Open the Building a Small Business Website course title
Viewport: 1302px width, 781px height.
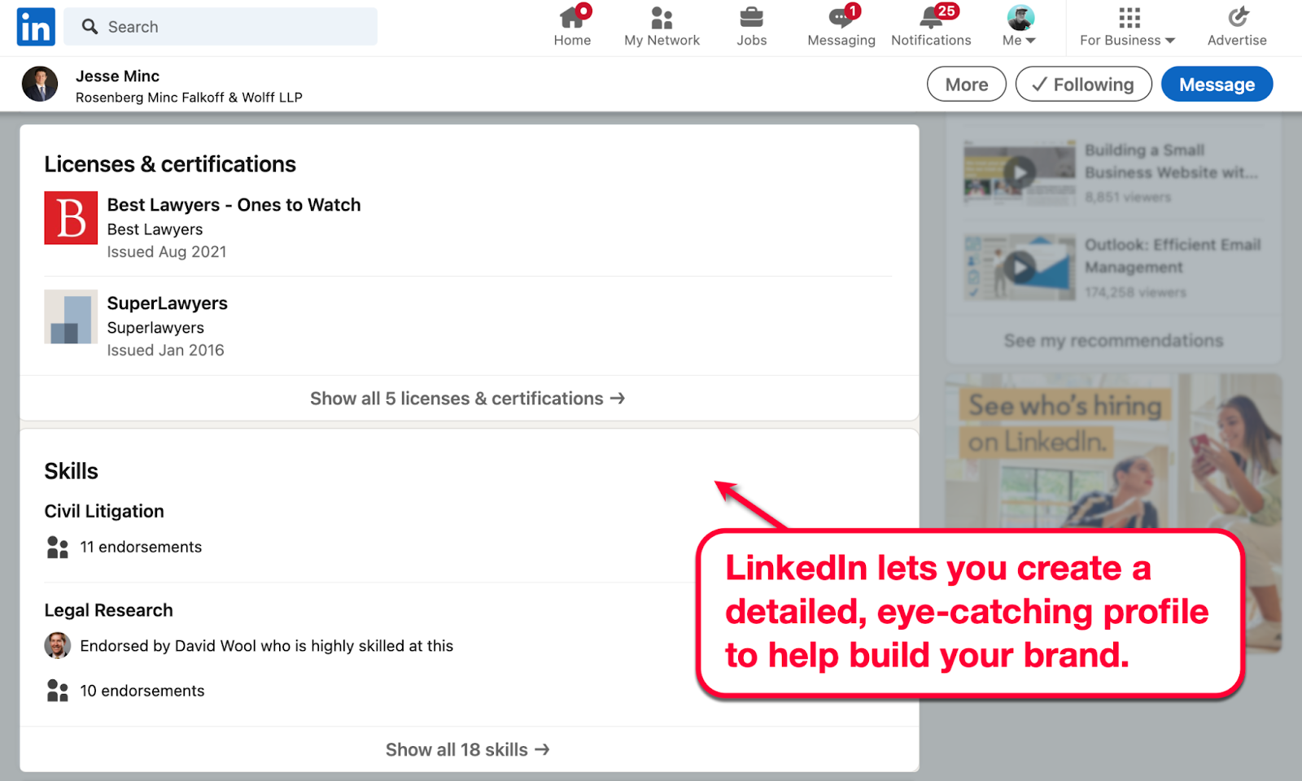pyautogui.click(x=1171, y=161)
